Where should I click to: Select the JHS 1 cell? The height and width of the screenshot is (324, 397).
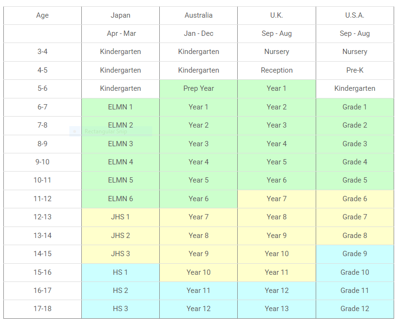(x=121, y=217)
